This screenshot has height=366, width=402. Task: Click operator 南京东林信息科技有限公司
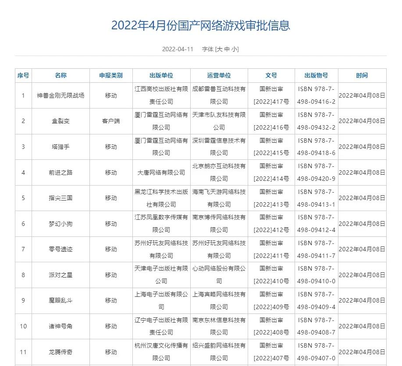[219, 326]
